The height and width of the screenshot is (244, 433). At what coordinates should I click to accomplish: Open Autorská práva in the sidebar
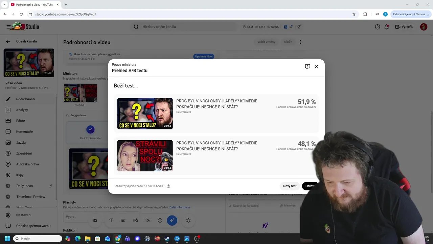click(x=28, y=164)
